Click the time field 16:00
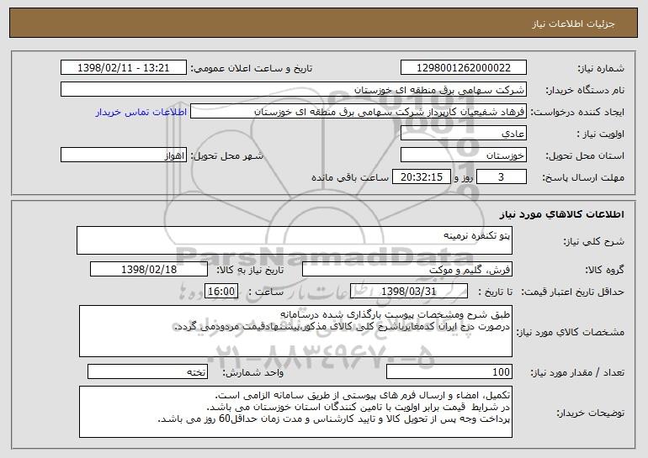The image size is (648, 458). 221,292
